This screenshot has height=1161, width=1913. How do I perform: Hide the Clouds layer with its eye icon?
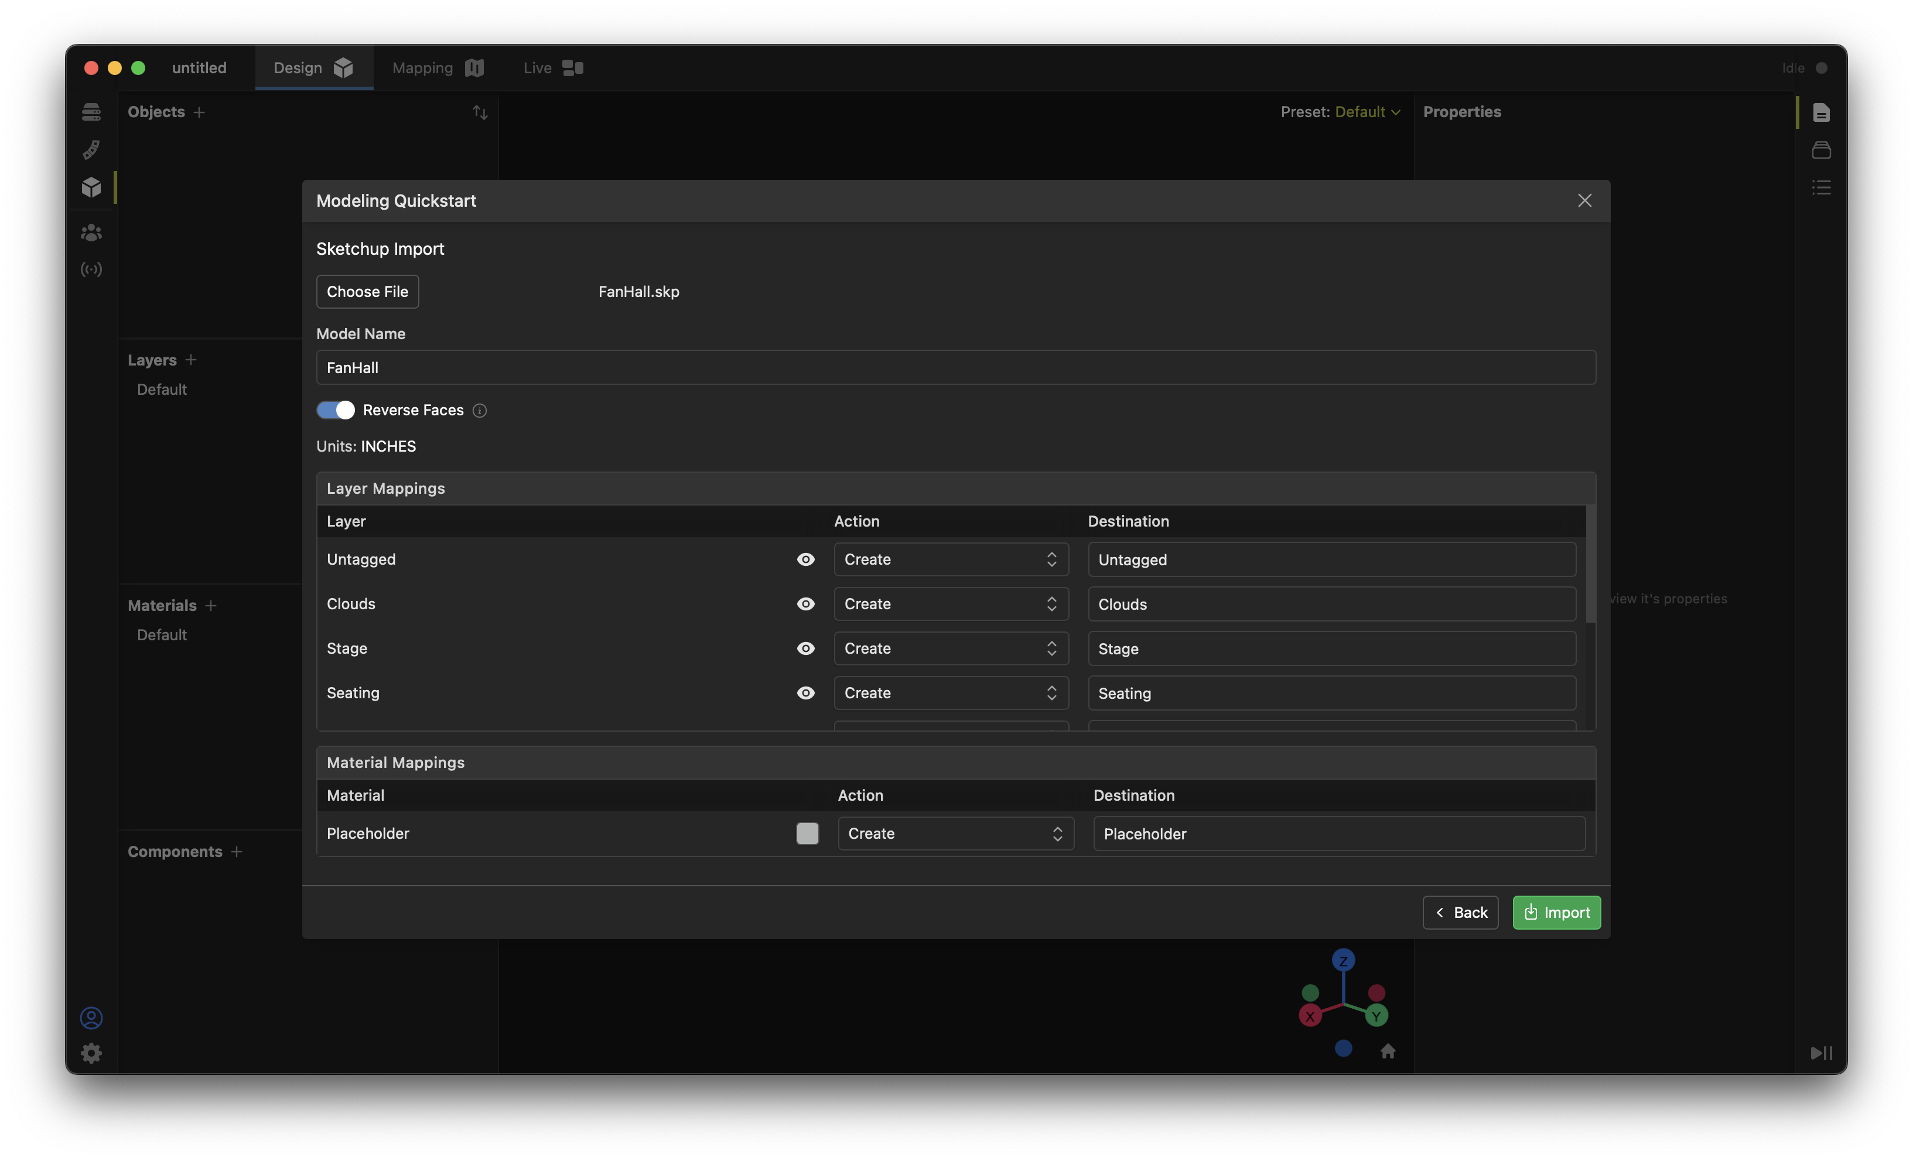805,603
